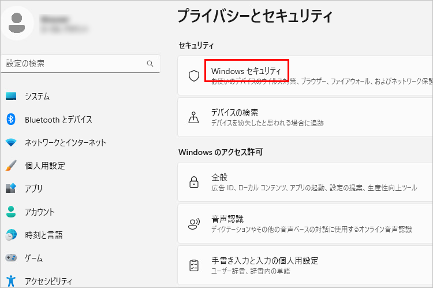Open アクセシビリティ settings section
Screen dimensions: 433x288
tap(48, 281)
